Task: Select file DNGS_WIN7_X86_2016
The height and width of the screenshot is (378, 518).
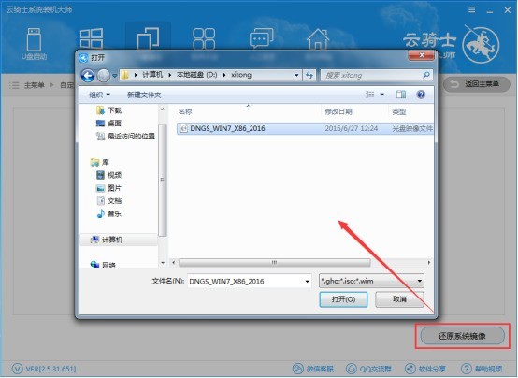Action: [x=227, y=128]
